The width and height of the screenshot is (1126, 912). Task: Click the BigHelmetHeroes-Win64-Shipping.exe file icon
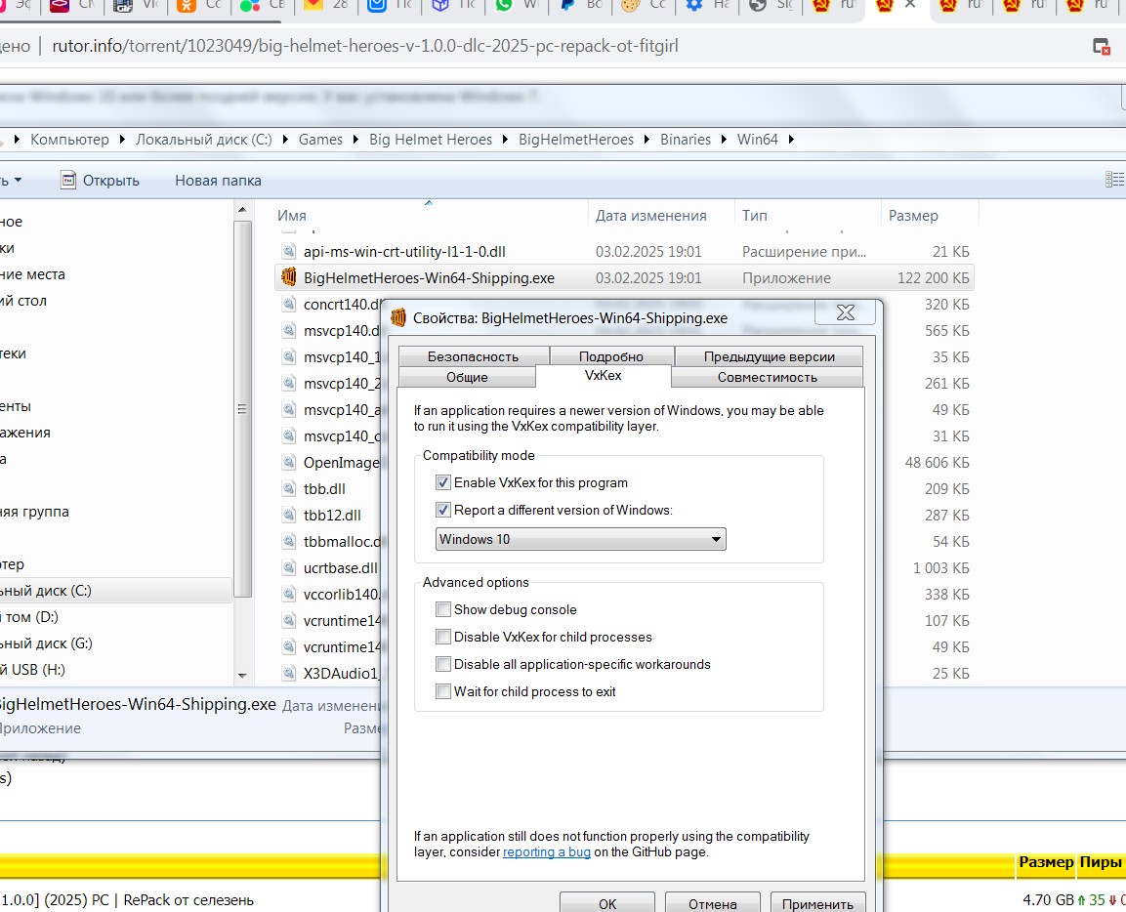(288, 277)
